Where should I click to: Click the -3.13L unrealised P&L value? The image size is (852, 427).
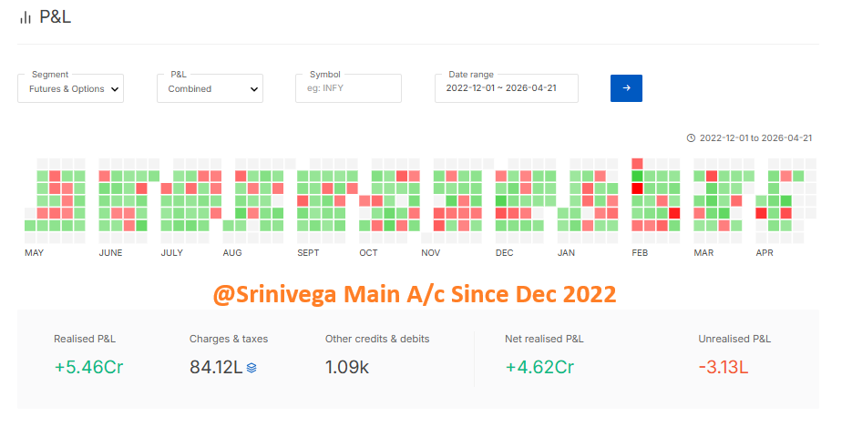(724, 367)
